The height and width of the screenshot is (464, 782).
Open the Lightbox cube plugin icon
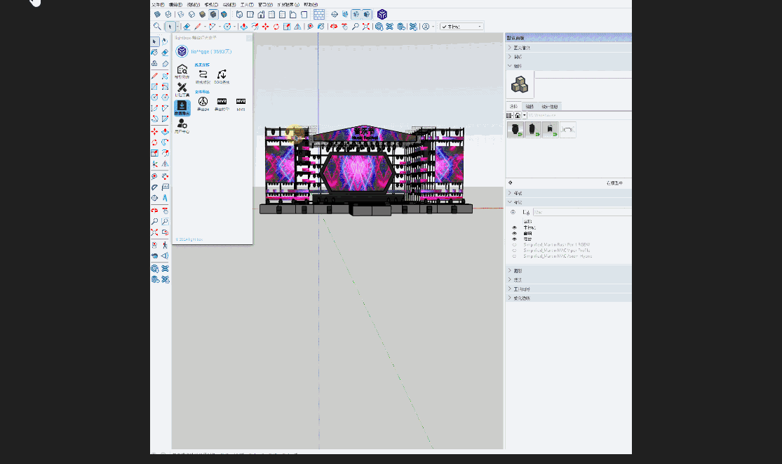coord(382,14)
